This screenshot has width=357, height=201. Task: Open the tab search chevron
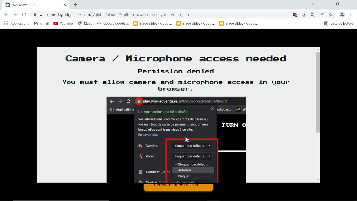click(x=312, y=4)
